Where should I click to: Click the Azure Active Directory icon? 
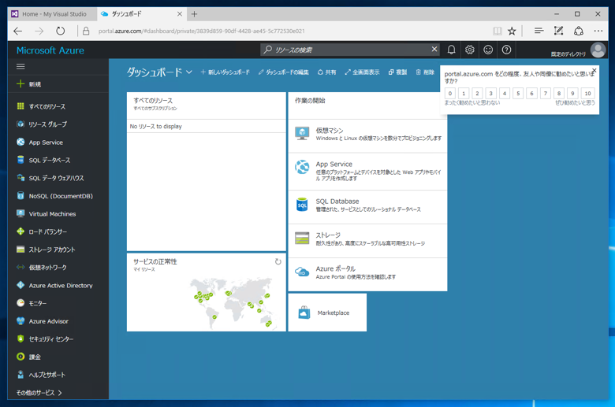(x=20, y=285)
